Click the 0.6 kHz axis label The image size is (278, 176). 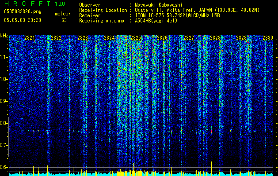tap(3, 167)
